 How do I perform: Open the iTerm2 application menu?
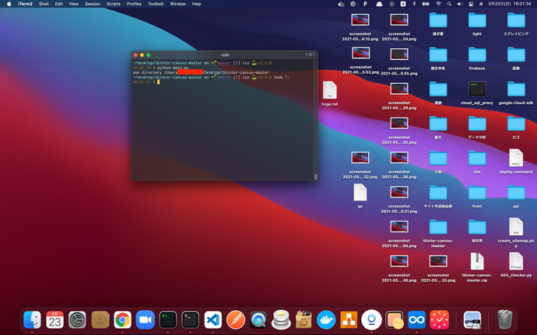[x=26, y=4]
